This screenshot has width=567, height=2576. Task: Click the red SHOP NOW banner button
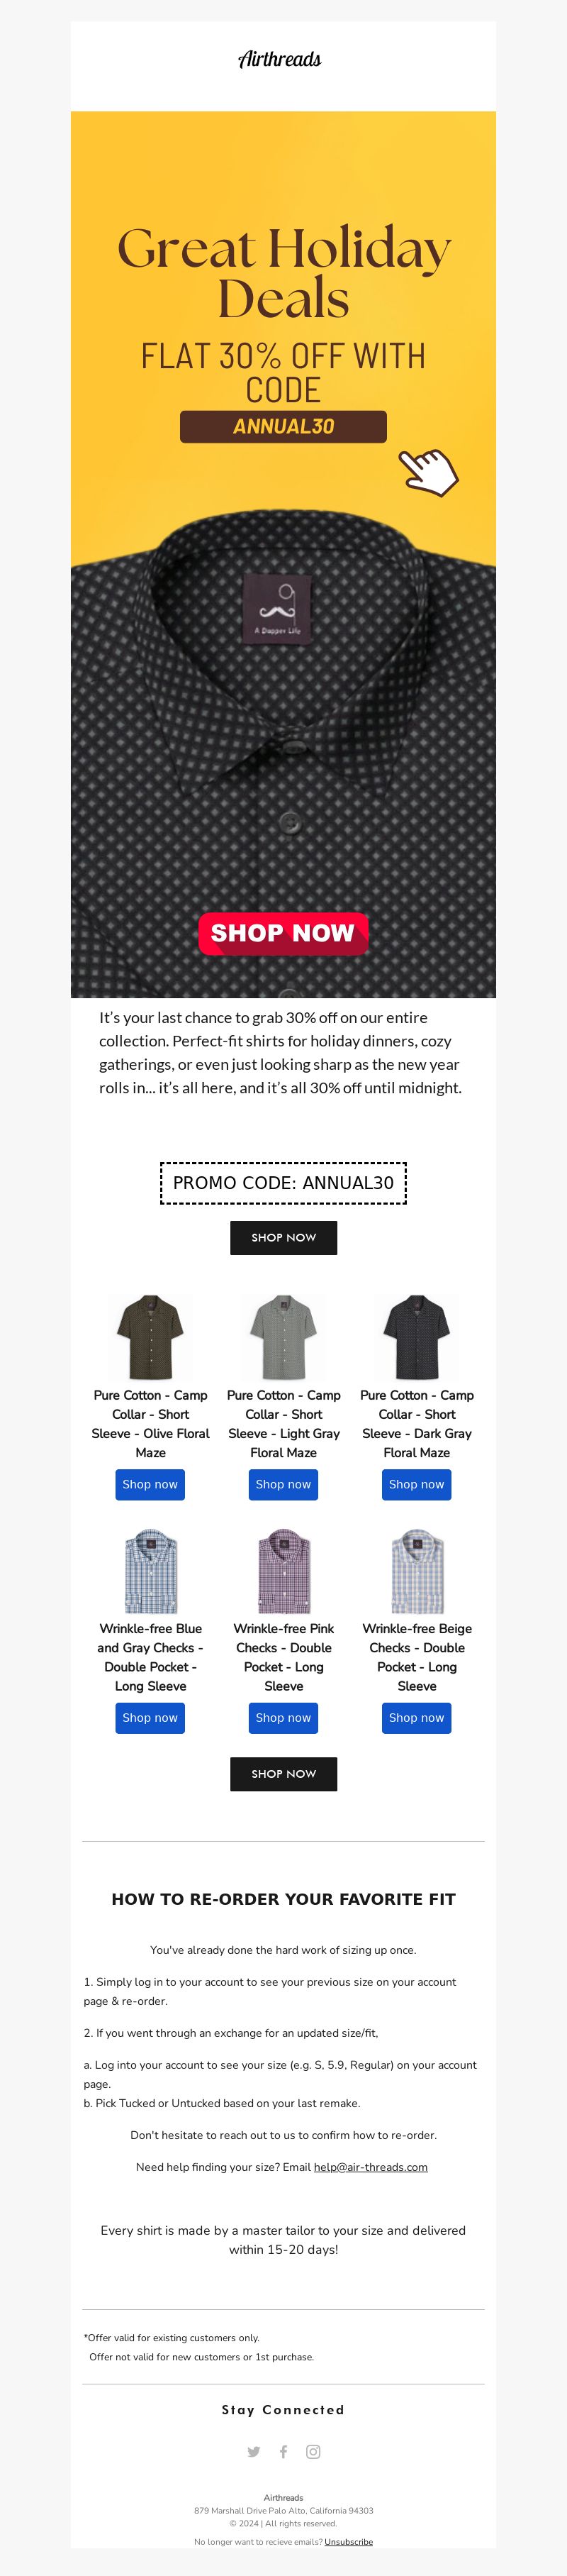click(283, 933)
